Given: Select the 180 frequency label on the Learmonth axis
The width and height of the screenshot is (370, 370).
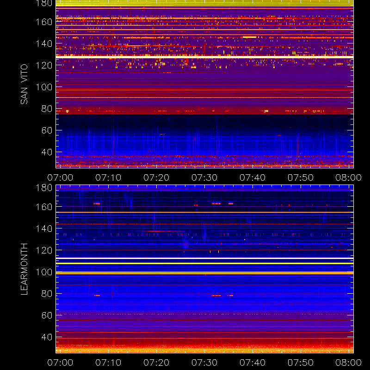Looking at the screenshot, I should 44,188.
